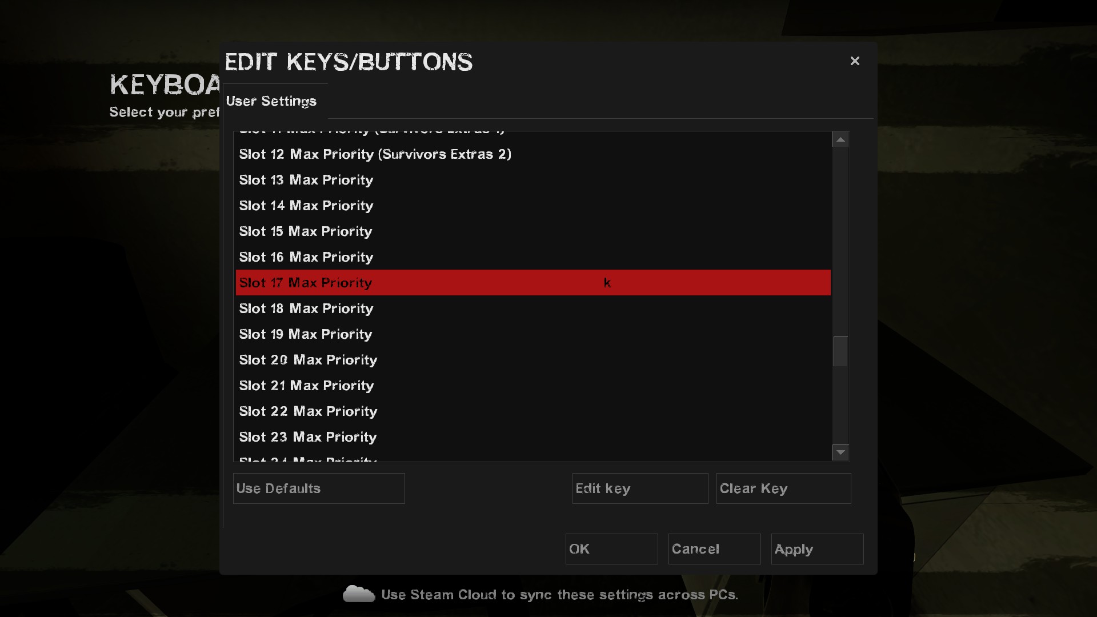Click the Clear Key button

(783, 488)
